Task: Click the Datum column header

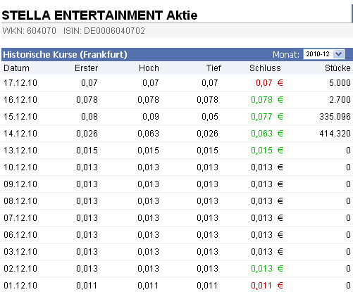Action: point(16,68)
